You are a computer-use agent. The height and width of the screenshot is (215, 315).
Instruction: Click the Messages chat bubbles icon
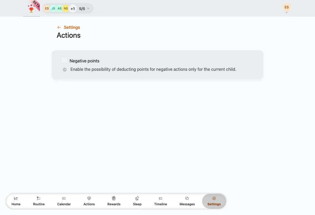tap(187, 198)
